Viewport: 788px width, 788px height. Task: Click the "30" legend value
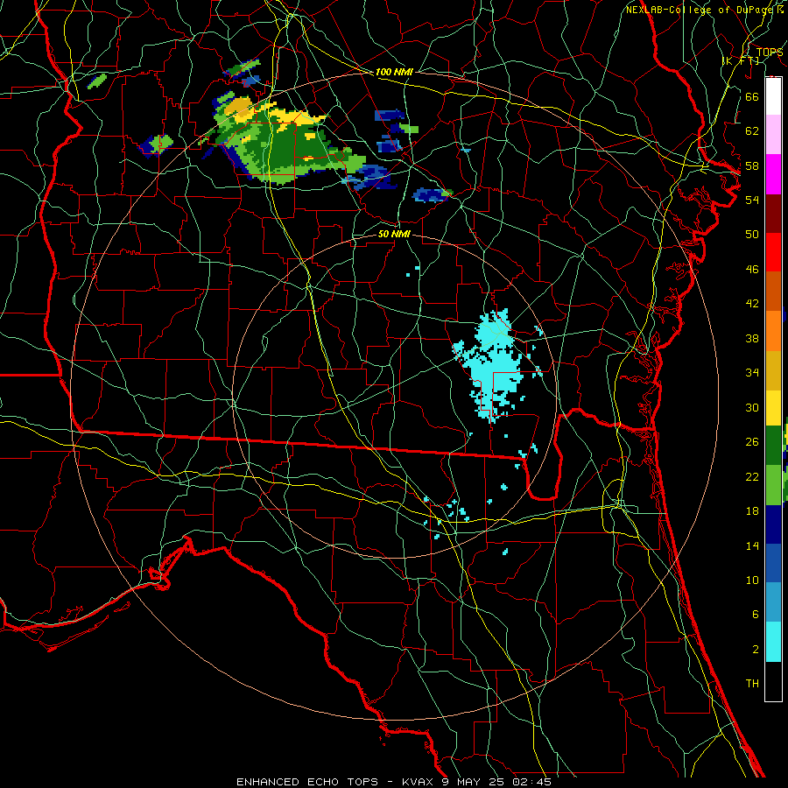click(x=752, y=407)
